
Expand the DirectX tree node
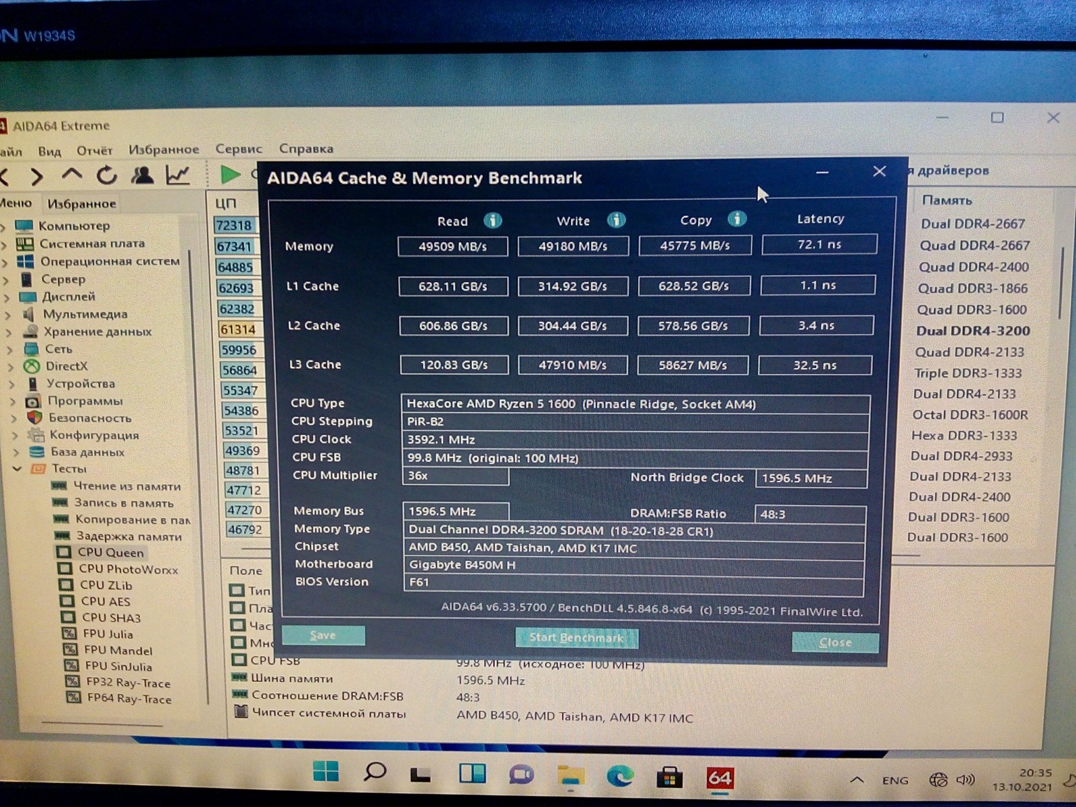(10, 367)
